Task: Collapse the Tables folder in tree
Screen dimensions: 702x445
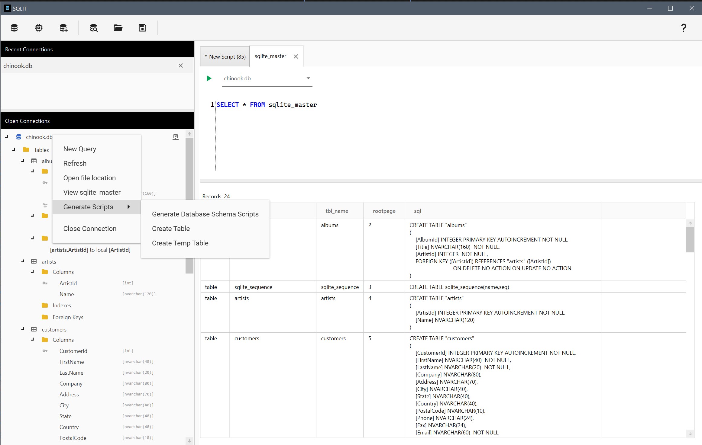Action: (14, 149)
